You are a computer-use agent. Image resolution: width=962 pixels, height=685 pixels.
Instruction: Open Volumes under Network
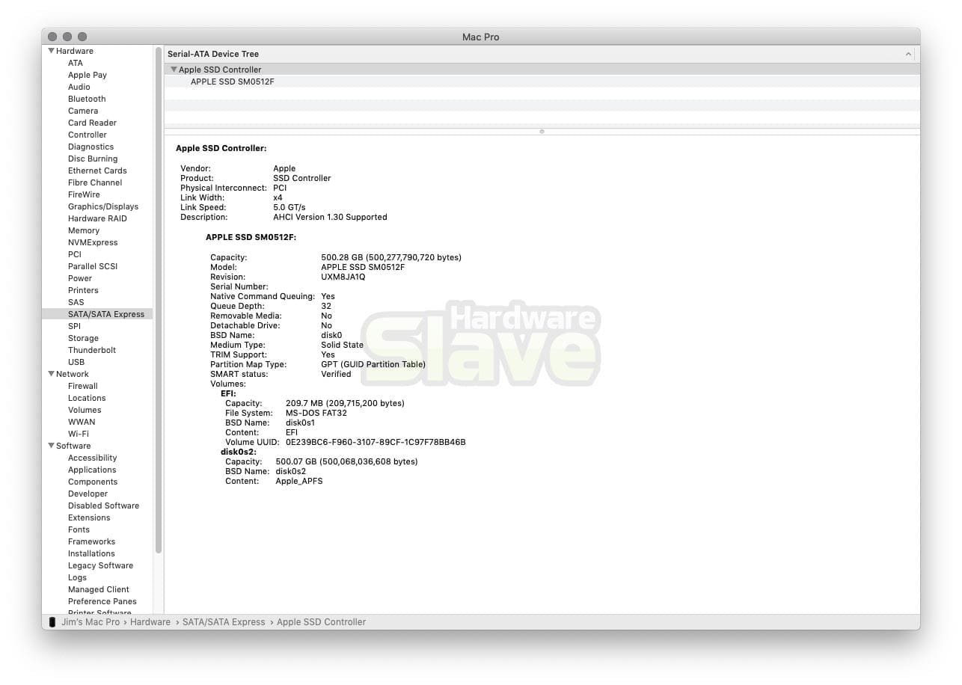pos(85,410)
